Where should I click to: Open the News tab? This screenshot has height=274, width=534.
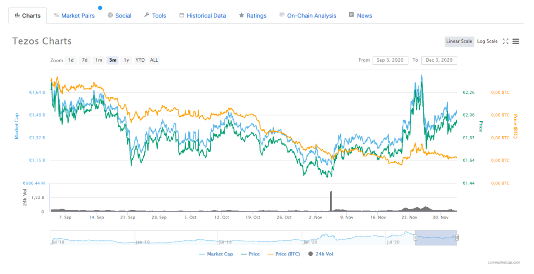[360, 16]
